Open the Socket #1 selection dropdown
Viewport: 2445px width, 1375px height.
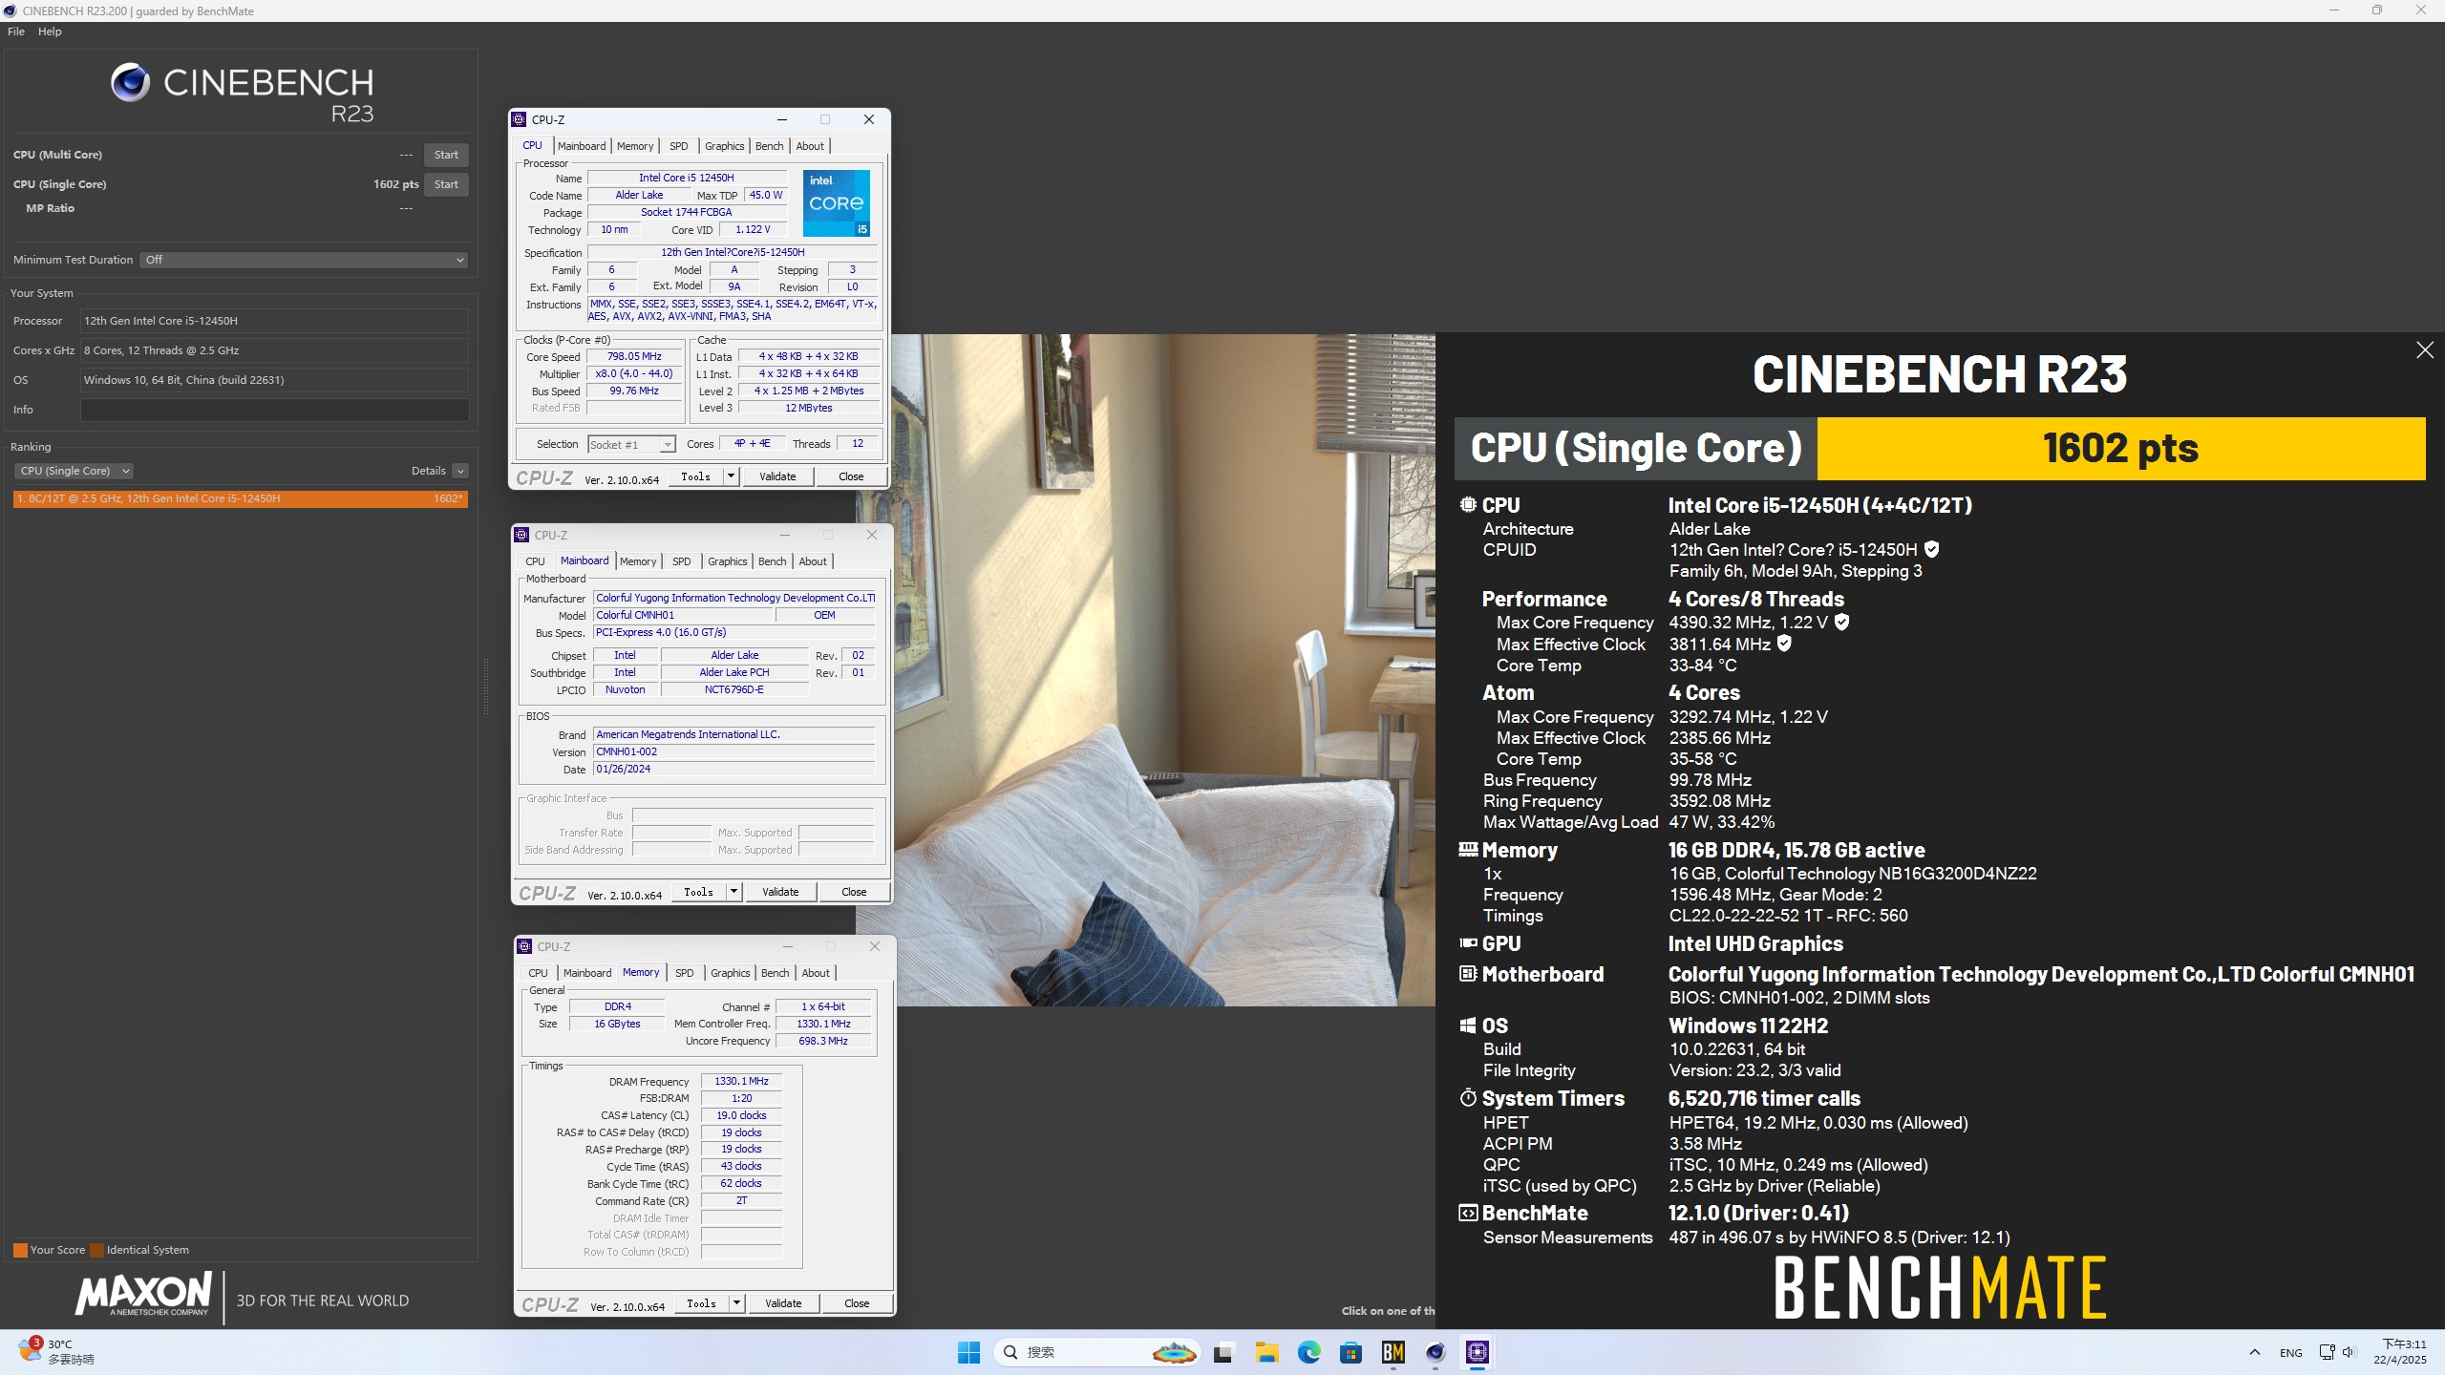point(631,445)
